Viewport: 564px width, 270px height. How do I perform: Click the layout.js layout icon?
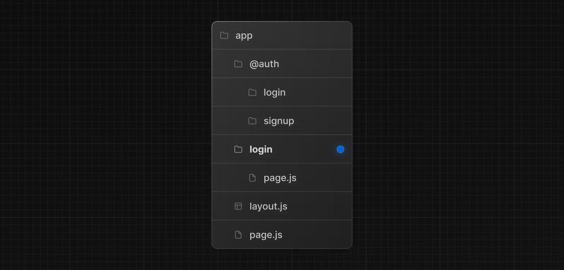238,206
